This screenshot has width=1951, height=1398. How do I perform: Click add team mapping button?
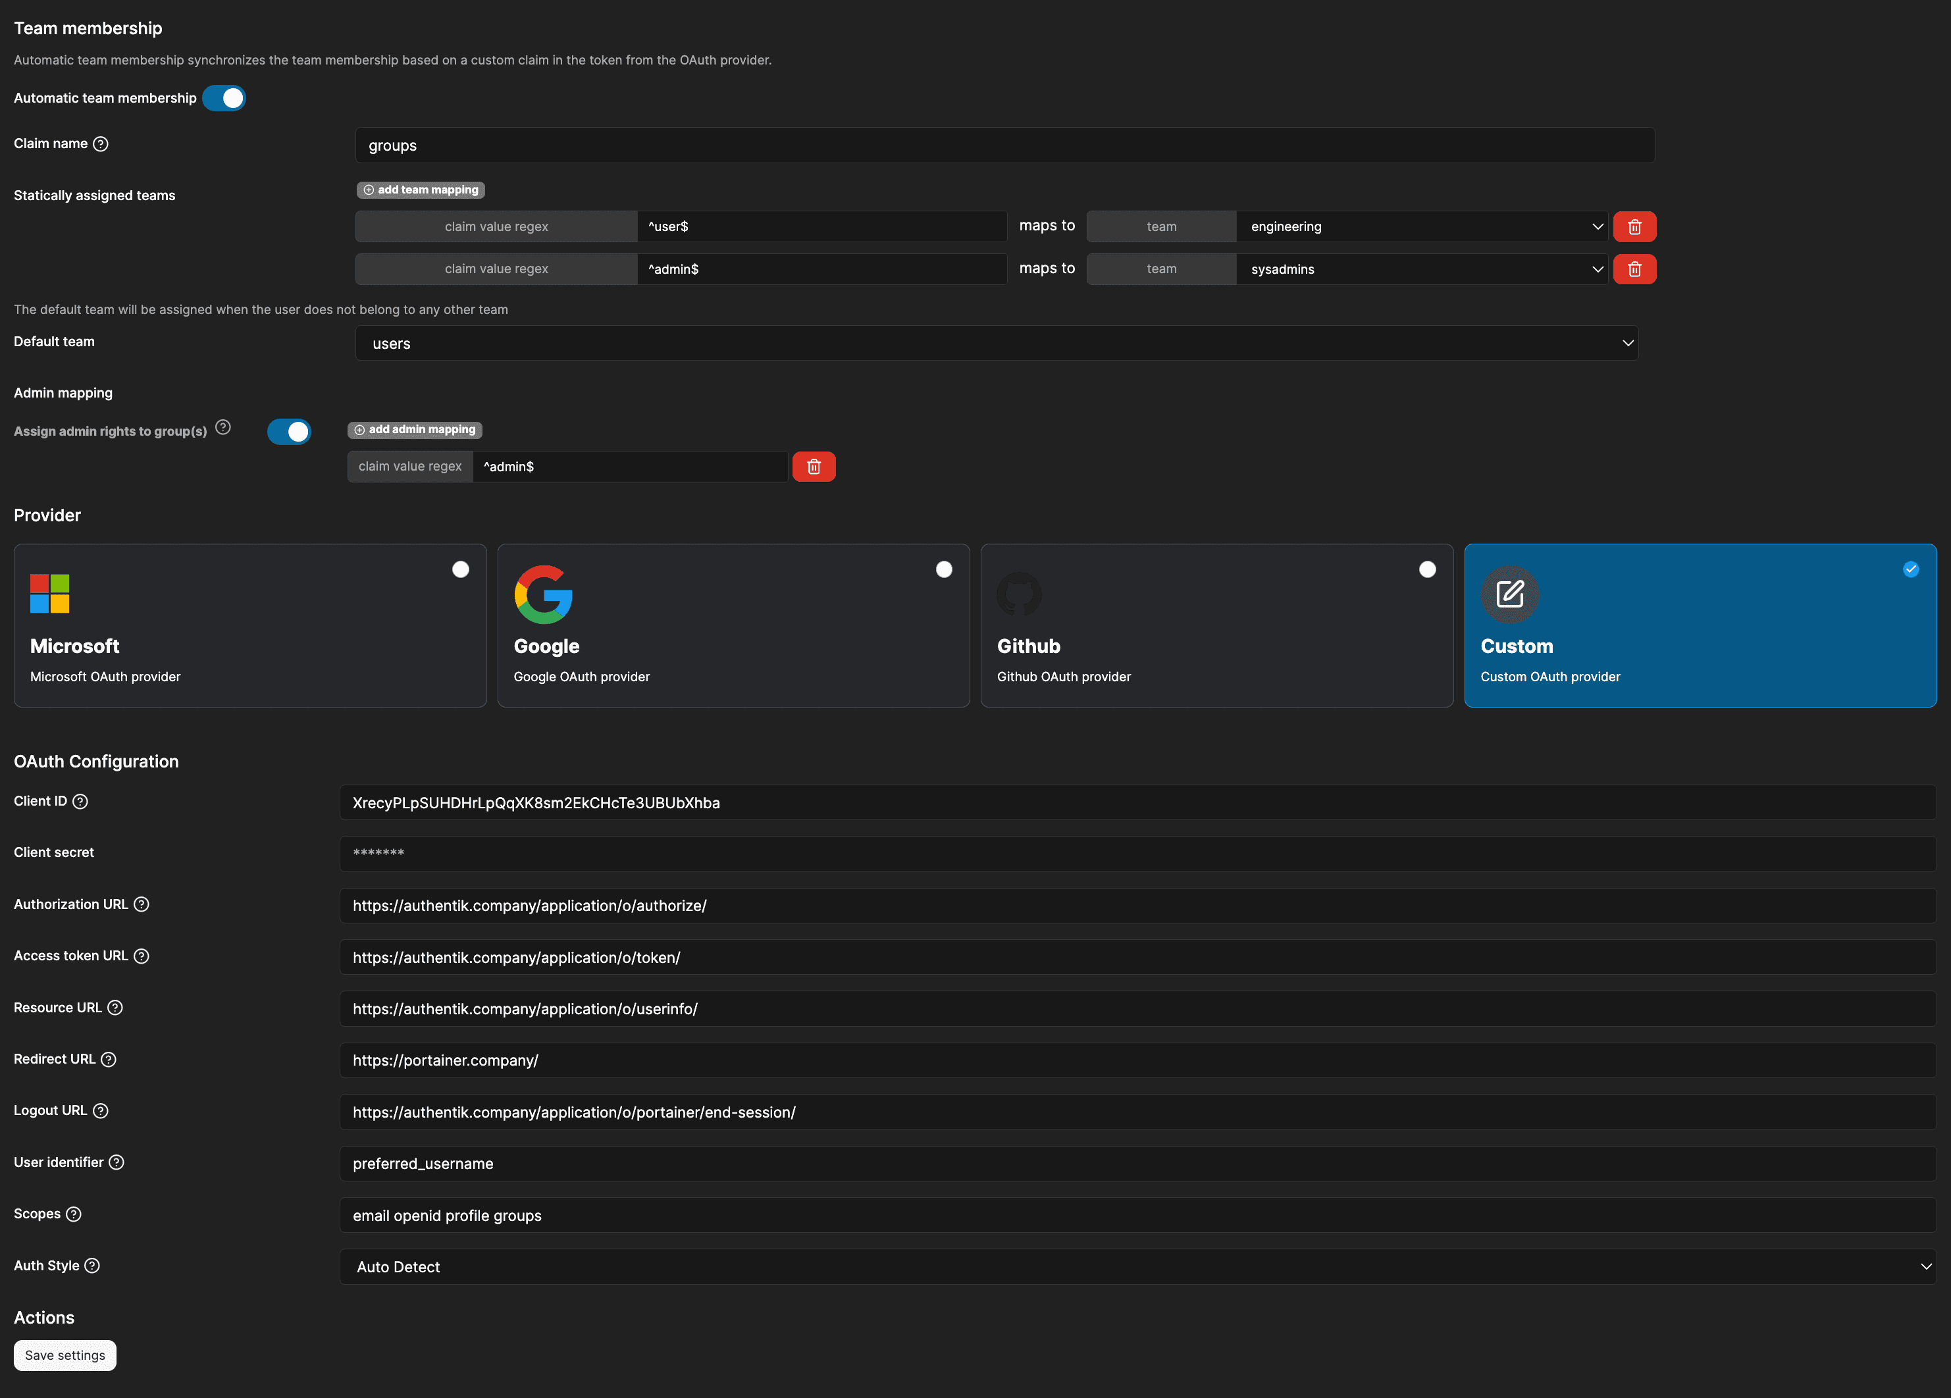[x=421, y=190]
